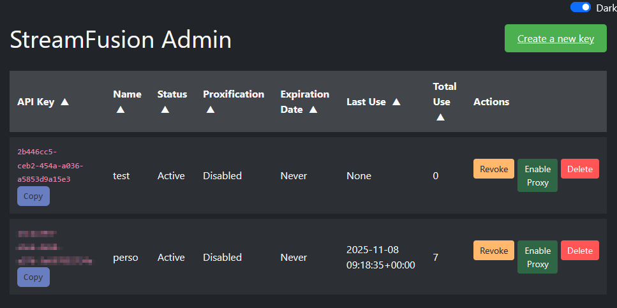
Task: Click the Actions column header
Action: [x=491, y=102]
